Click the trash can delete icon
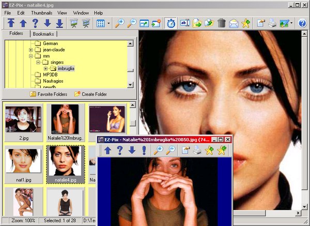 (222, 23)
